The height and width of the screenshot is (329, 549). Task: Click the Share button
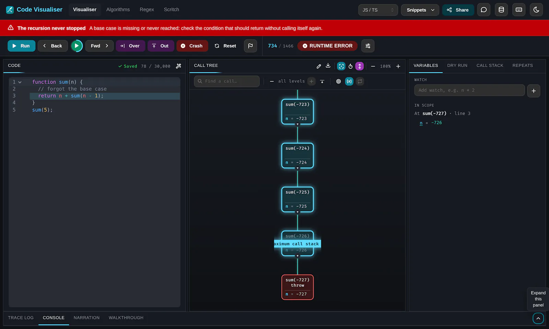click(x=458, y=10)
